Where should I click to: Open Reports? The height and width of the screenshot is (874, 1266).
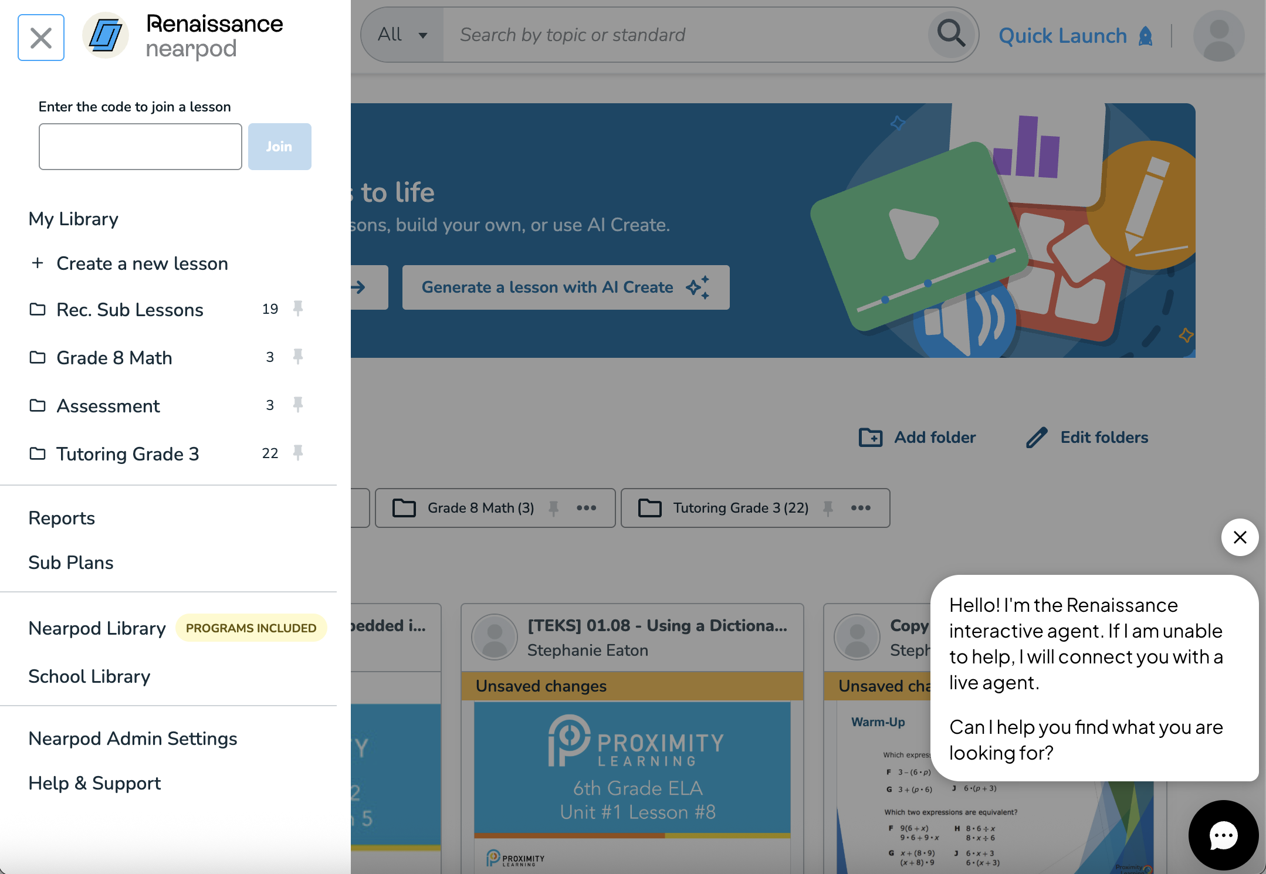pos(62,518)
